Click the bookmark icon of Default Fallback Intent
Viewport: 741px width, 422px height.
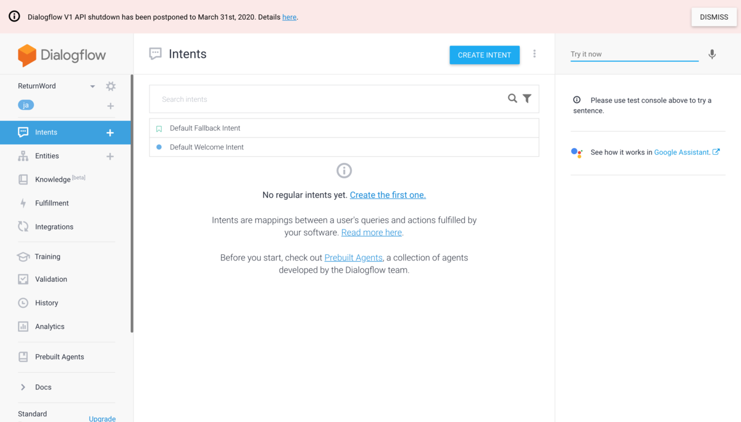tap(159, 129)
